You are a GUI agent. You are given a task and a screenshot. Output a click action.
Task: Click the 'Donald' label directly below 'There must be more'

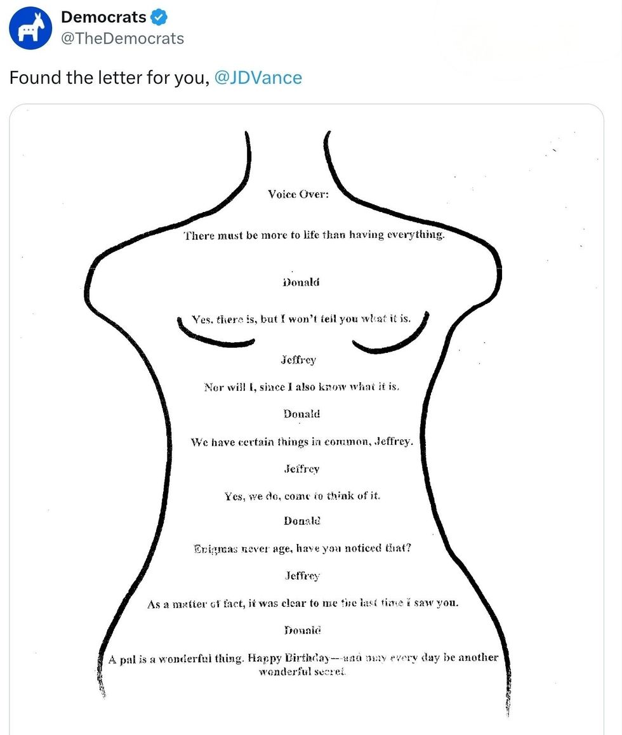301,282
